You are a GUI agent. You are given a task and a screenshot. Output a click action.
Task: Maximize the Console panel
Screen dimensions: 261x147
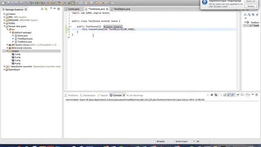coord(257,95)
